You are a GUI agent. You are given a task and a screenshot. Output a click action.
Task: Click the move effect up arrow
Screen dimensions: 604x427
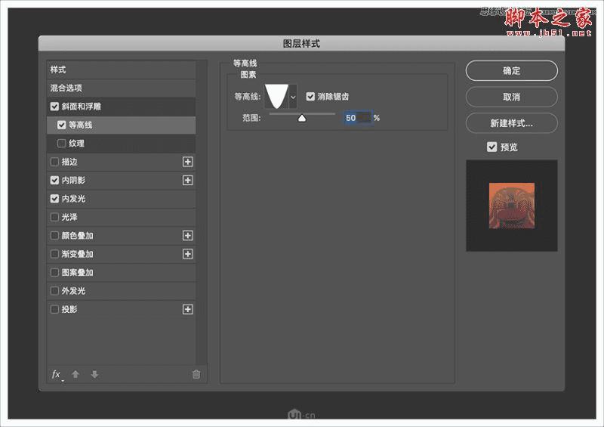coord(75,374)
